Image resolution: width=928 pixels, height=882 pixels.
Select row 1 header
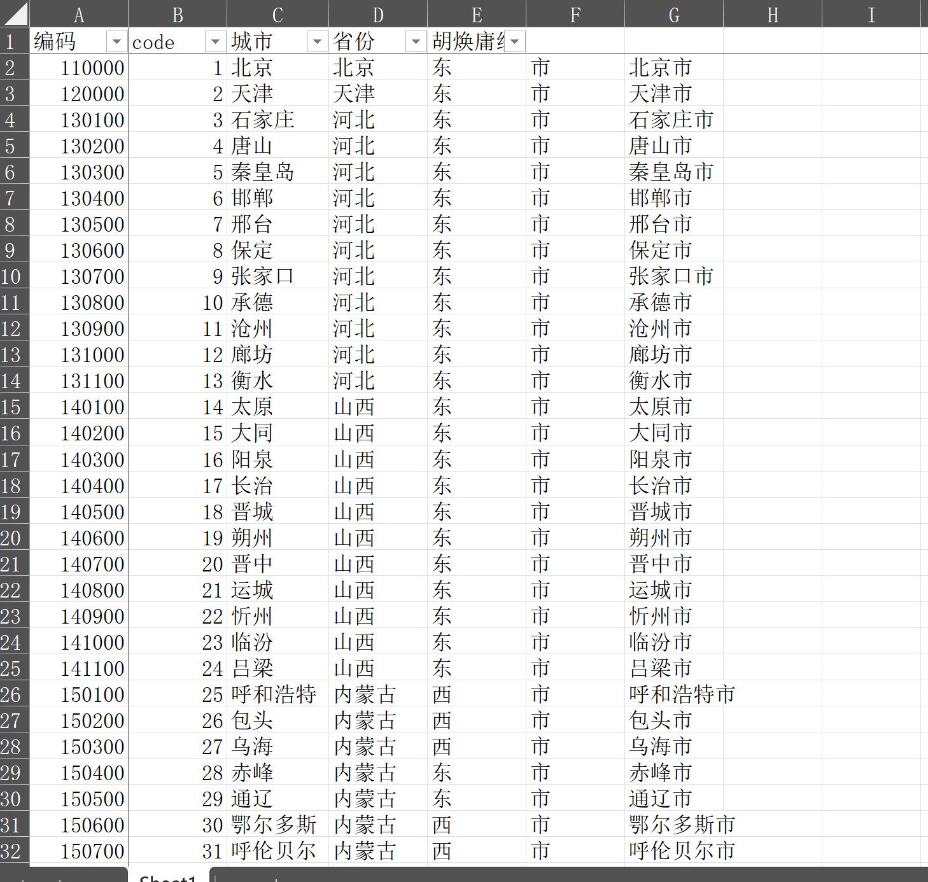(15, 41)
